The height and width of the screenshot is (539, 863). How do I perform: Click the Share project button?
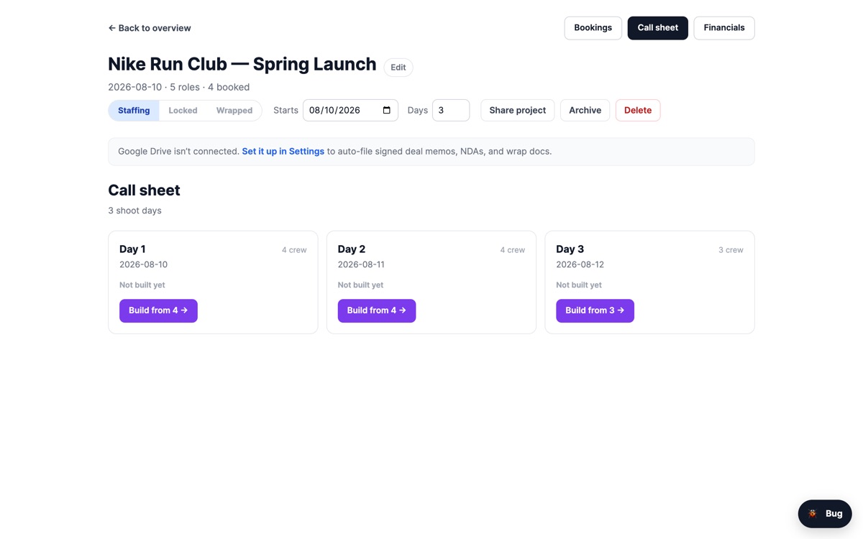point(517,110)
